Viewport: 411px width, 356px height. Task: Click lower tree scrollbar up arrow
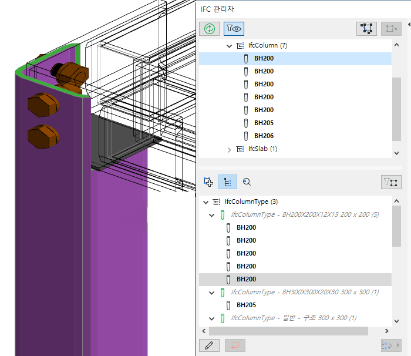point(396,201)
